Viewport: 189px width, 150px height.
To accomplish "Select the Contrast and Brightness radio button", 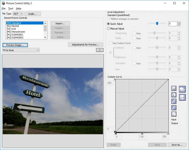I will [x=110, y=53].
